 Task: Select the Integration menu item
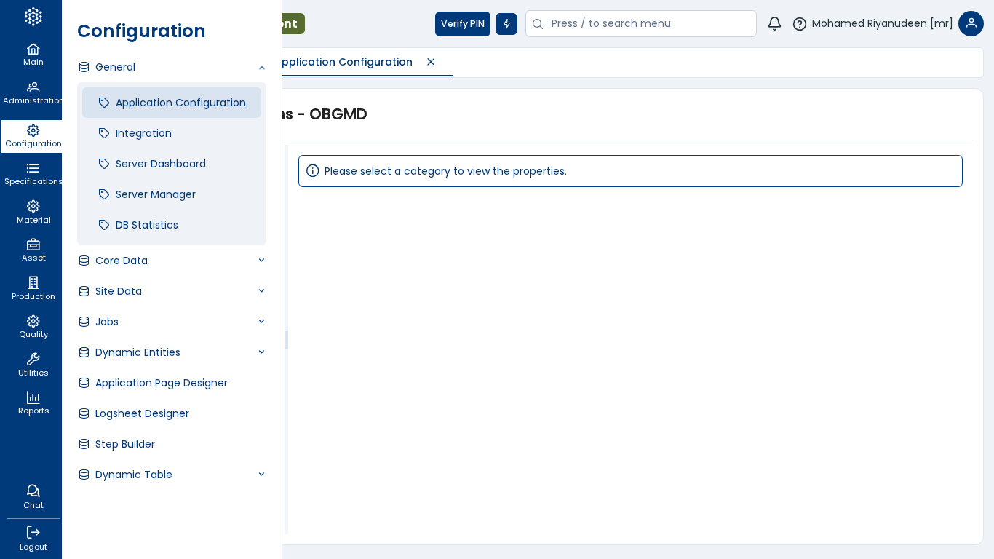(x=143, y=133)
